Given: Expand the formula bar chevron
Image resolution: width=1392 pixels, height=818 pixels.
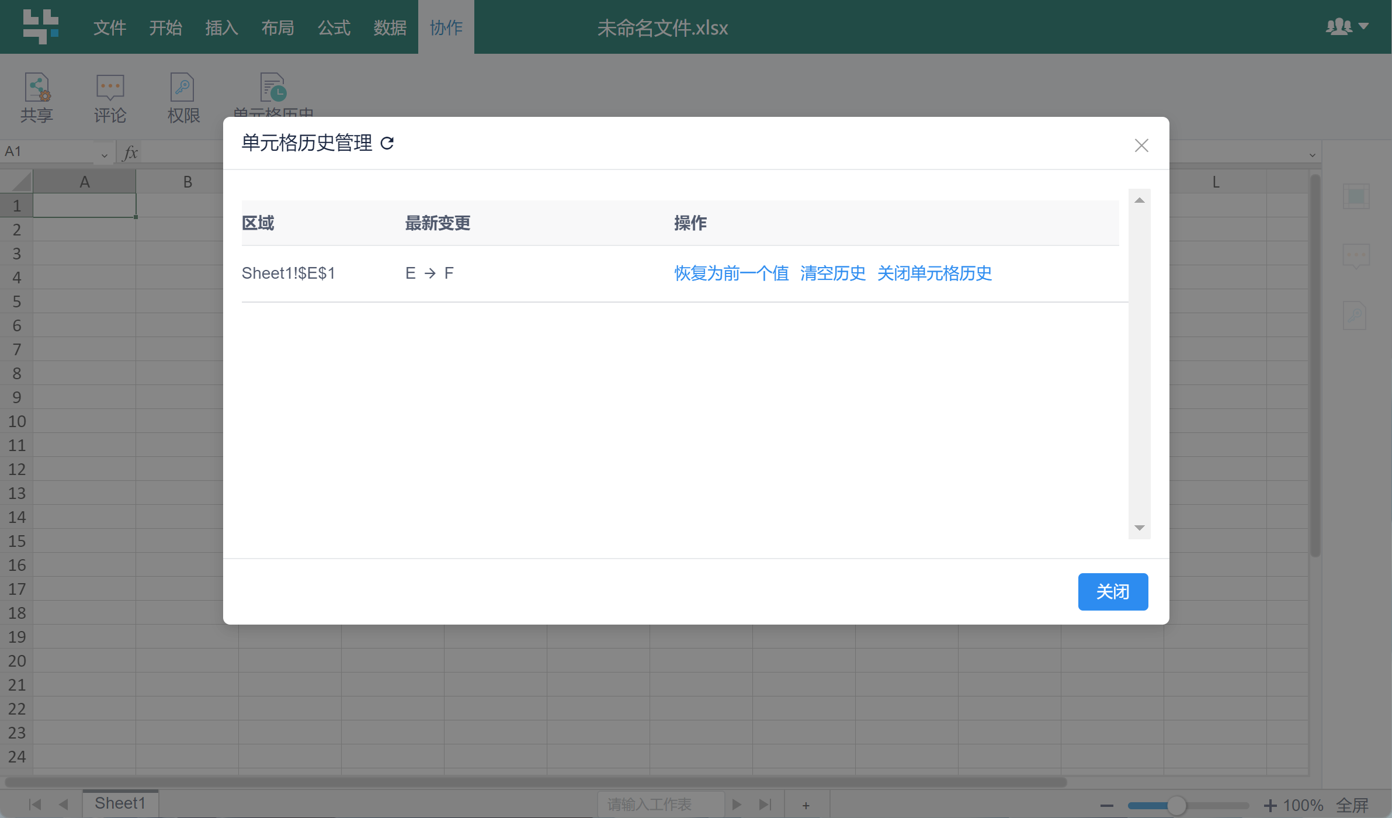Looking at the screenshot, I should pos(1313,155).
